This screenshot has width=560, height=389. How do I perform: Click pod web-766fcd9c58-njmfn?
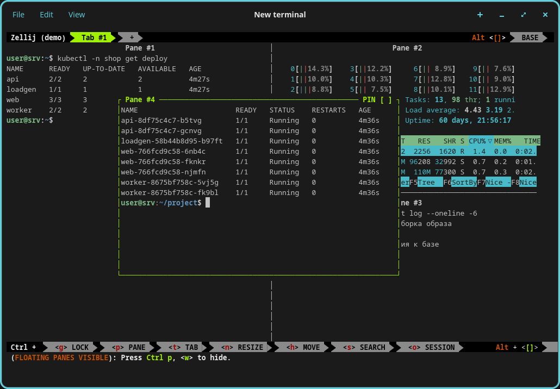click(x=163, y=172)
